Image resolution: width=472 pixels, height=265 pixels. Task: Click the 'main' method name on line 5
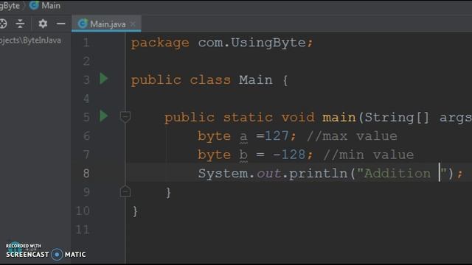click(x=339, y=117)
